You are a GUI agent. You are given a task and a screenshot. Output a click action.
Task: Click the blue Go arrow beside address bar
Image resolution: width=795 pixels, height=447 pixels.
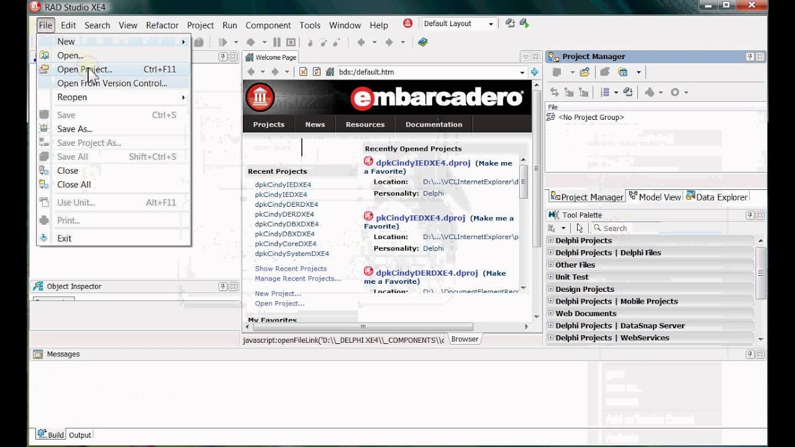(x=534, y=72)
